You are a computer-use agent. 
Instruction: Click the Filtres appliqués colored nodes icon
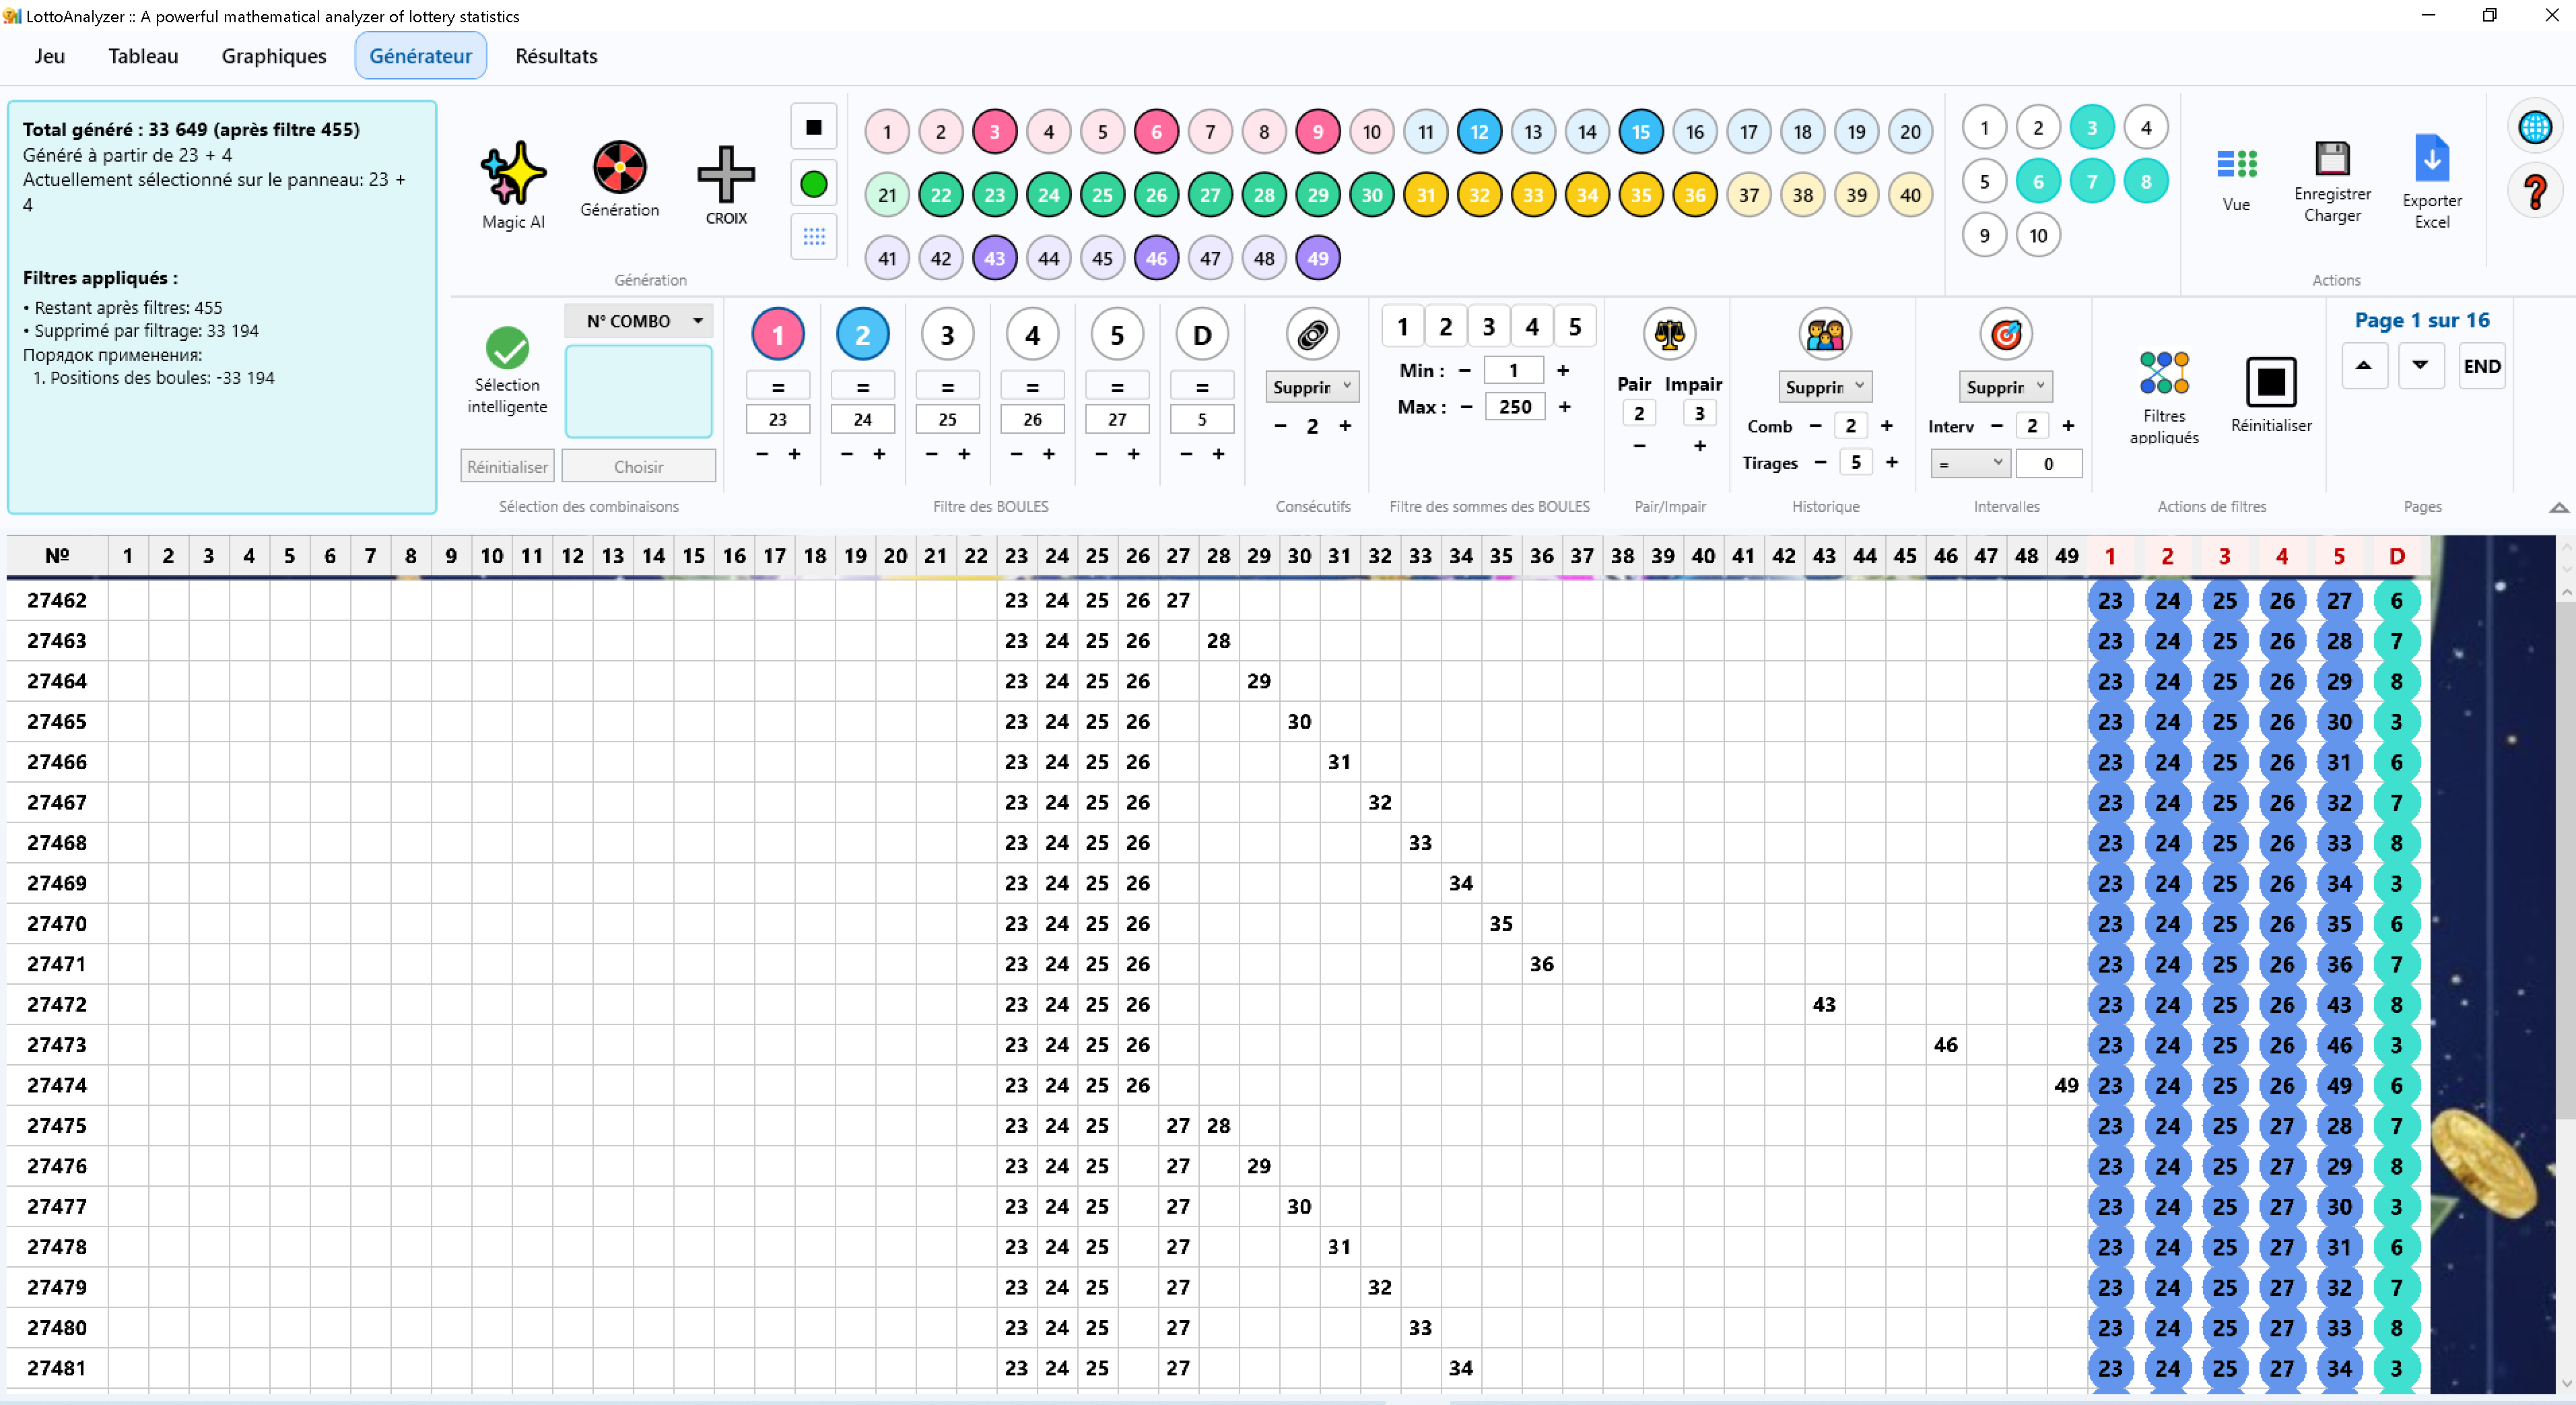2164,373
